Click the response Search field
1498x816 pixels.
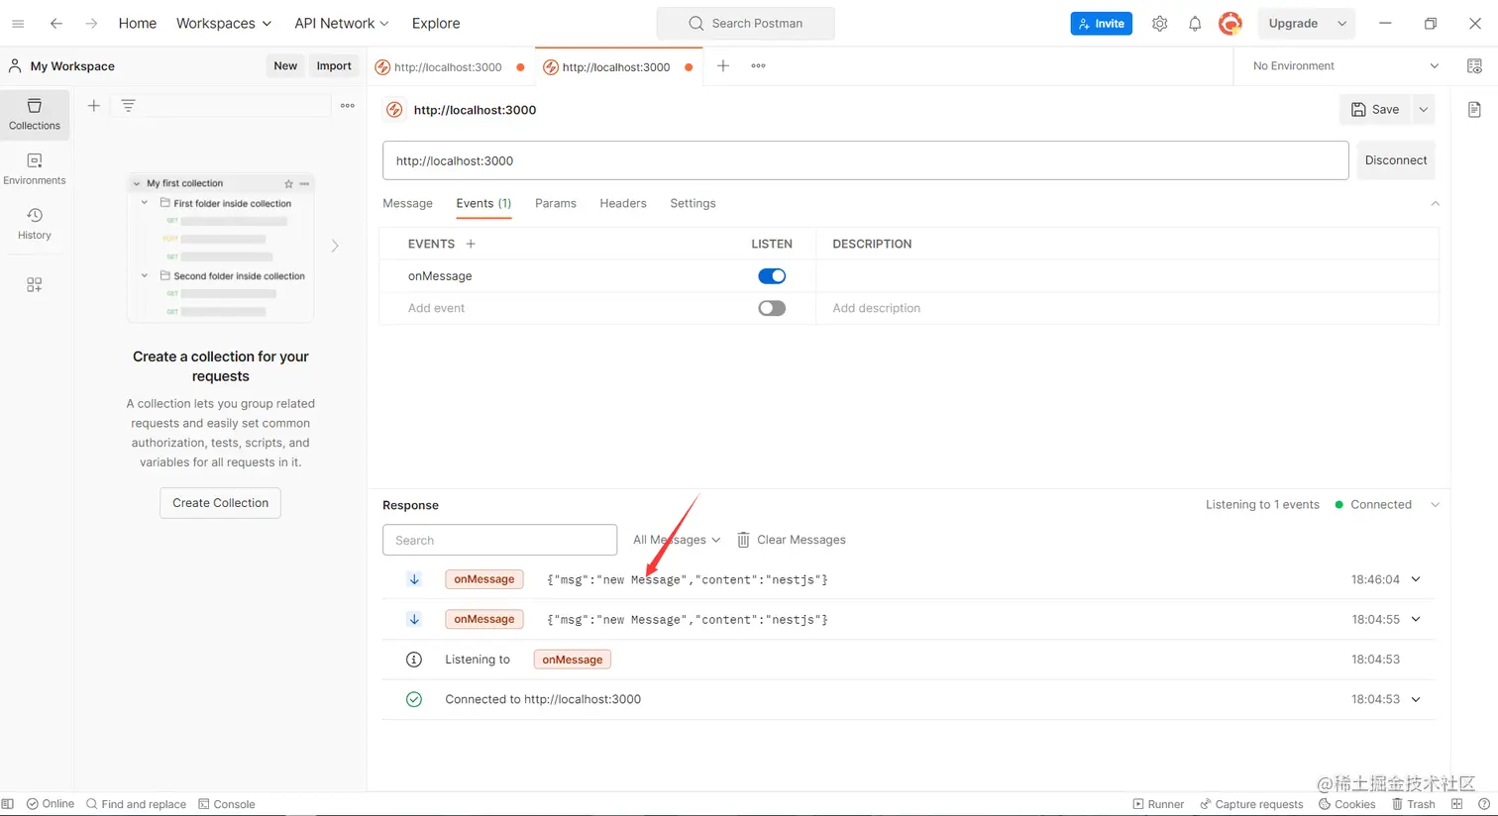(499, 540)
